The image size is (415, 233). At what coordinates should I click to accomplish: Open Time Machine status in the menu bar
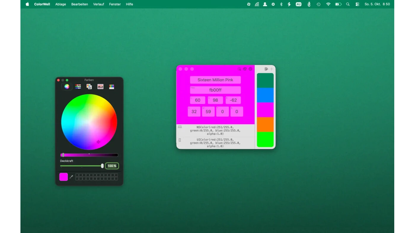click(x=318, y=4)
